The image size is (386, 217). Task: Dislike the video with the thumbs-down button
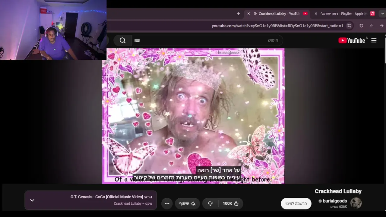[210, 203]
